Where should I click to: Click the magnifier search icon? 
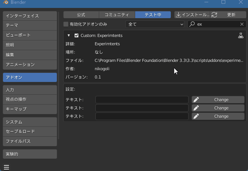pyautogui.click(x=192, y=24)
